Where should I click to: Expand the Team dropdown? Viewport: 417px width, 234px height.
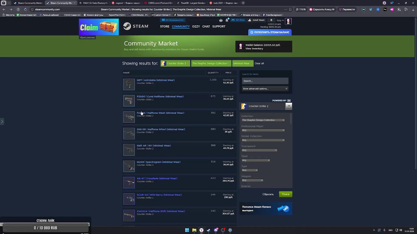coord(256,160)
